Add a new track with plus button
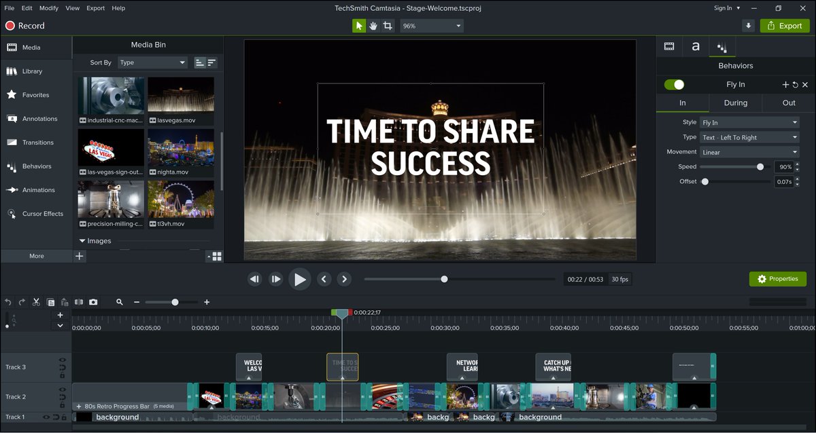Image resolution: width=816 pixels, height=433 pixels. point(60,315)
